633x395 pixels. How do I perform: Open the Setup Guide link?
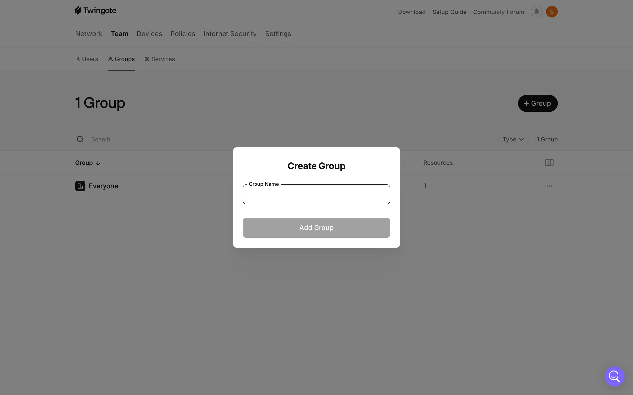pos(449,12)
